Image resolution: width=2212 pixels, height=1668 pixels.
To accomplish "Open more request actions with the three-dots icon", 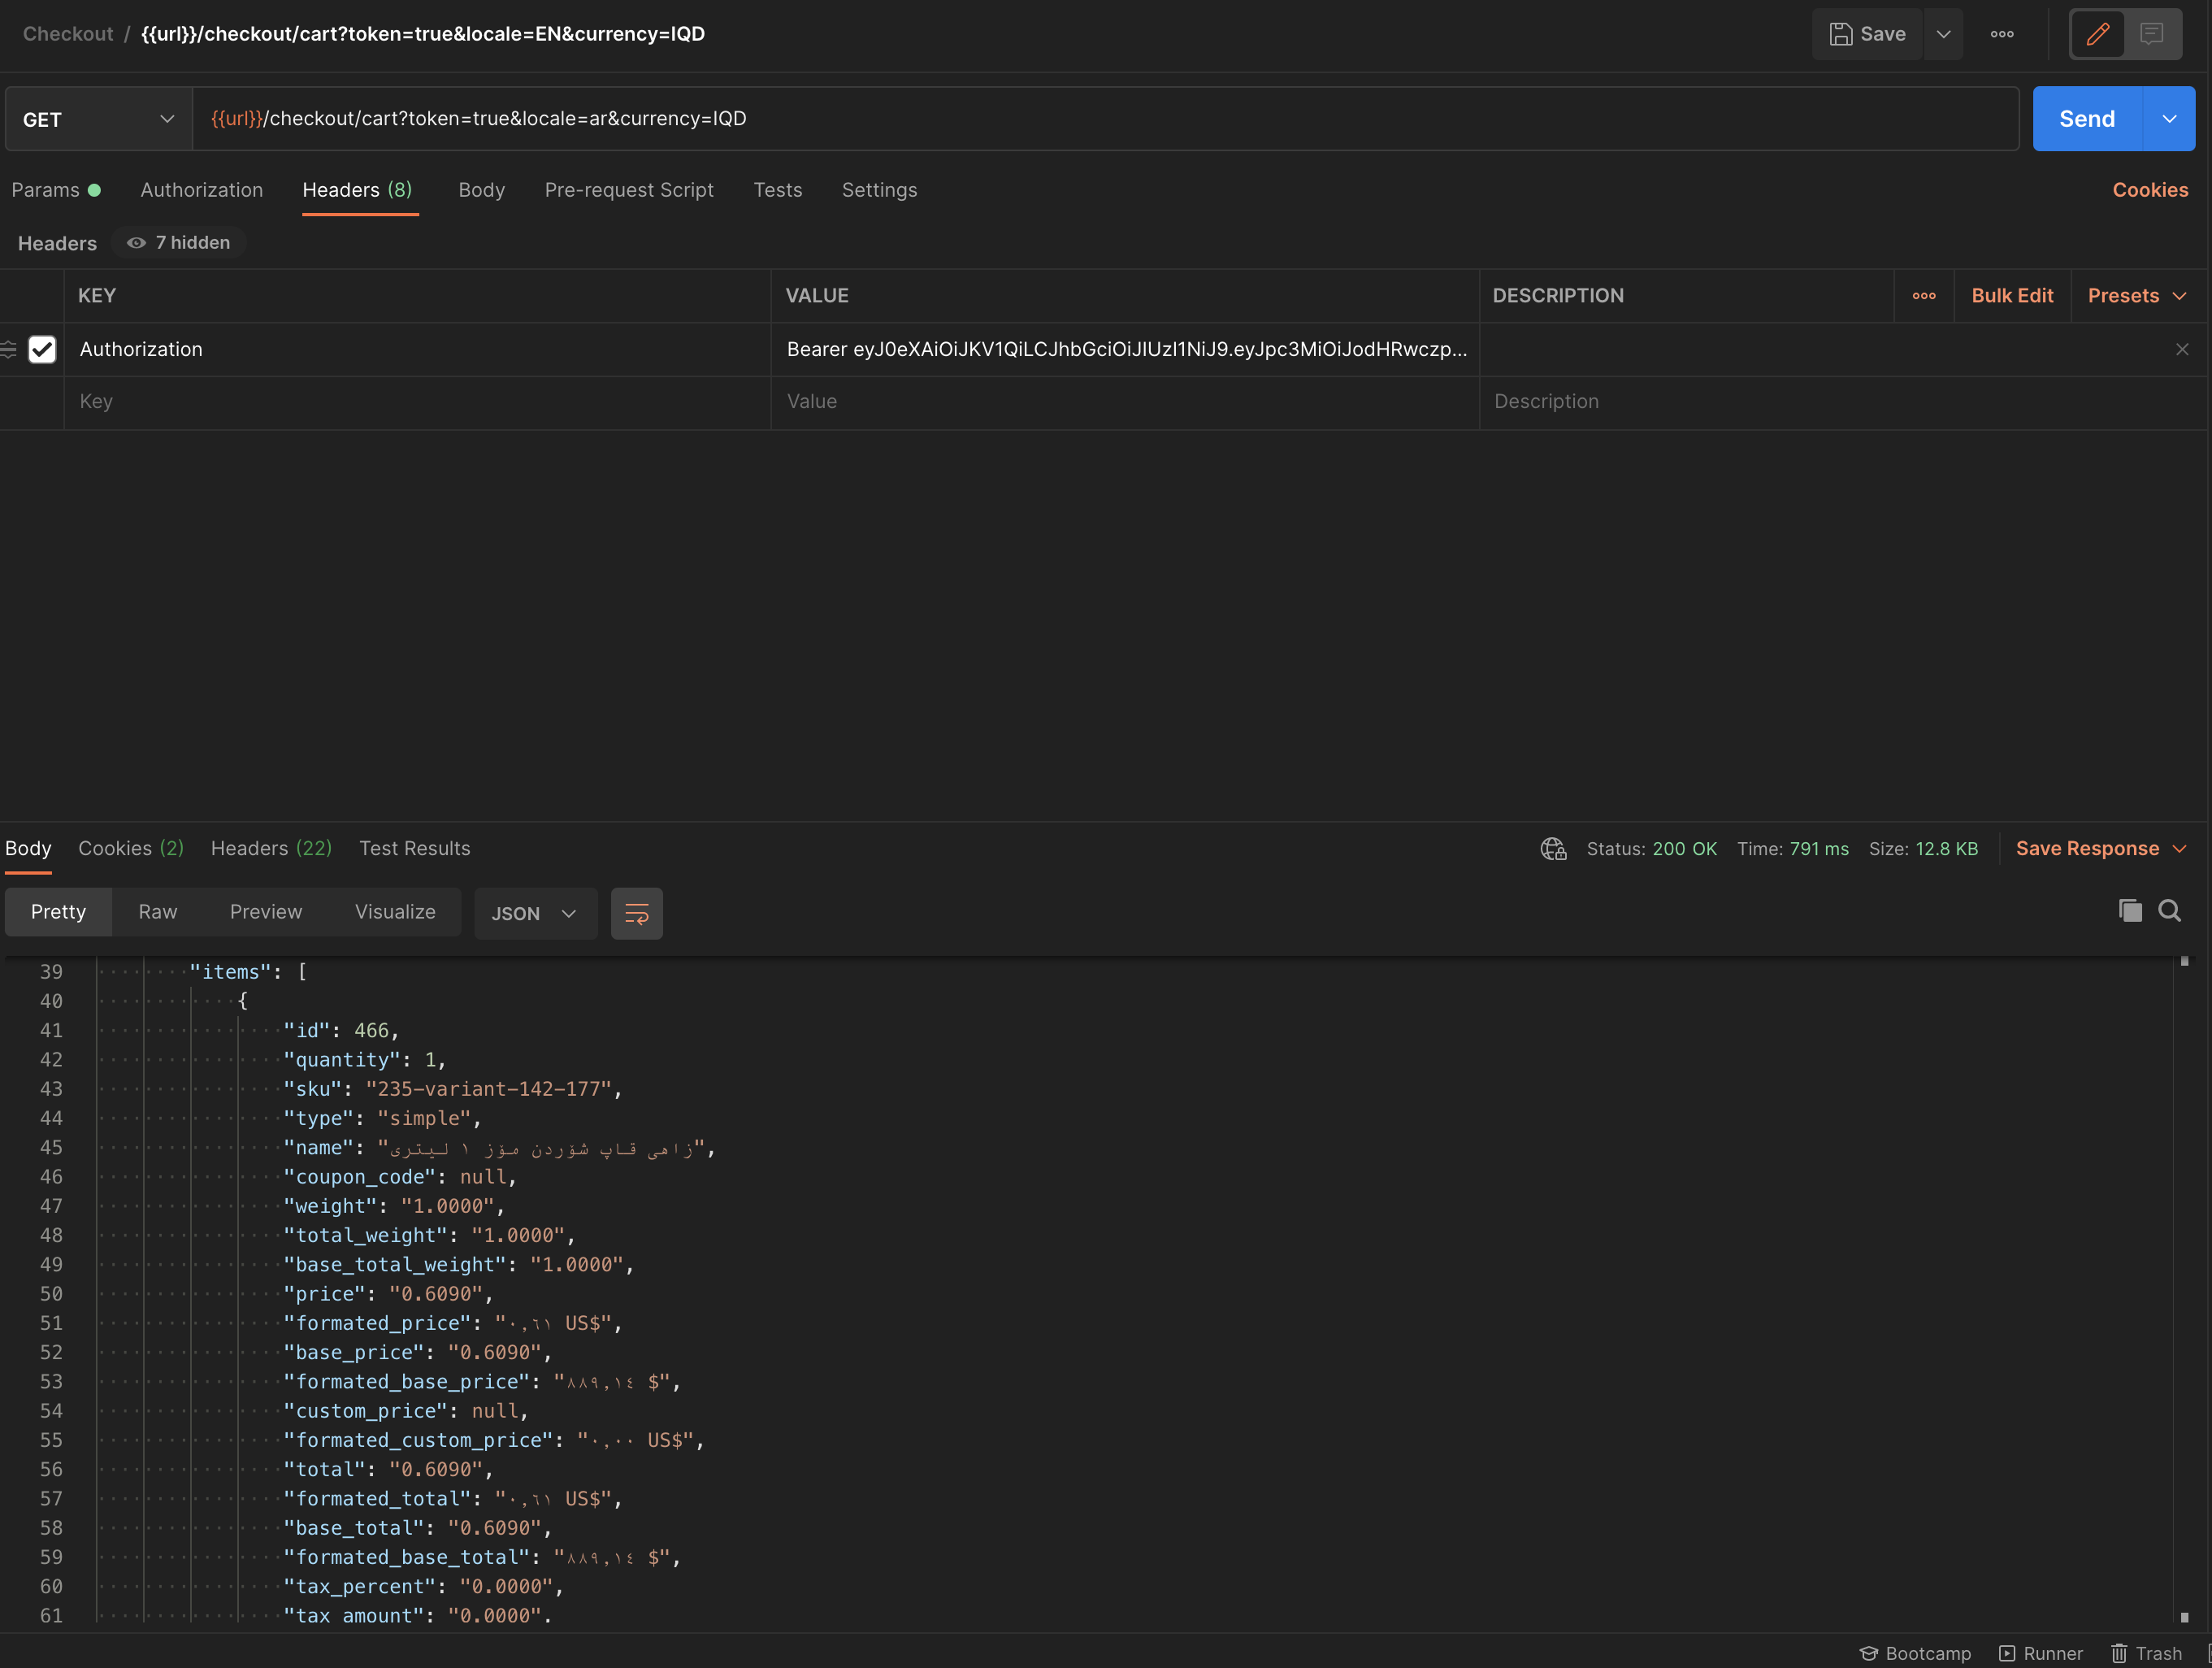I will pos(2003,33).
